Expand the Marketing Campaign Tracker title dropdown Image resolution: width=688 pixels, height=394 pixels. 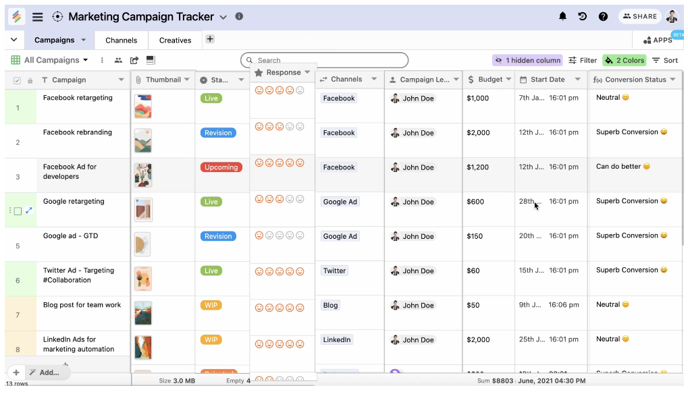click(x=223, y=17)
